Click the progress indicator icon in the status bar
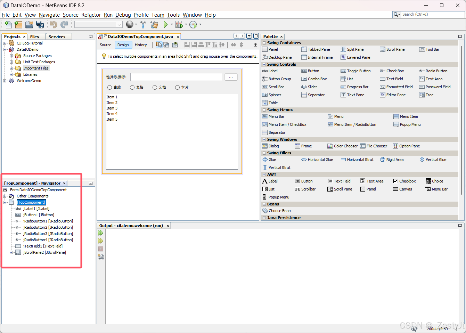This screenshot has height=333, width=466. 414,328
